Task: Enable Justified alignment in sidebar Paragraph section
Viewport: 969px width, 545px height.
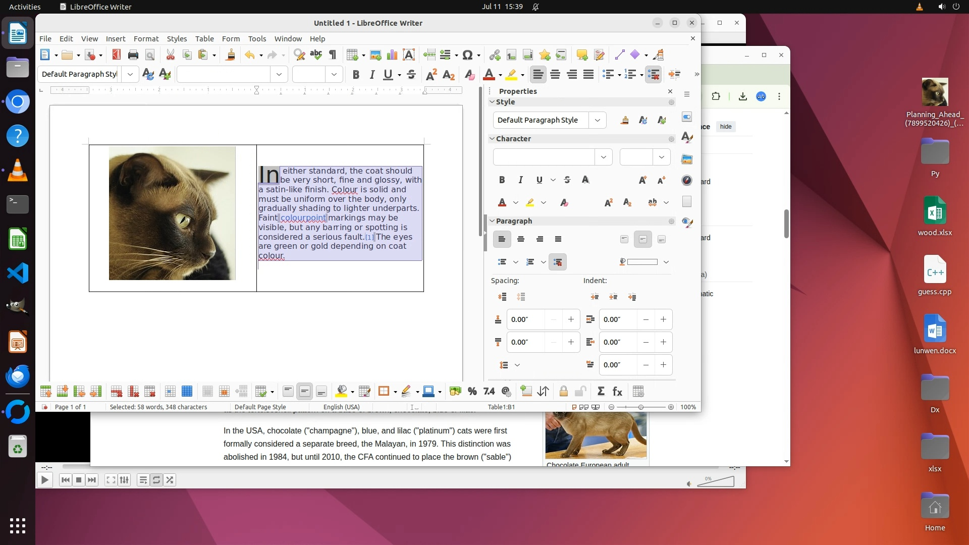Action: pyautogui.click(x=558, y=239)
